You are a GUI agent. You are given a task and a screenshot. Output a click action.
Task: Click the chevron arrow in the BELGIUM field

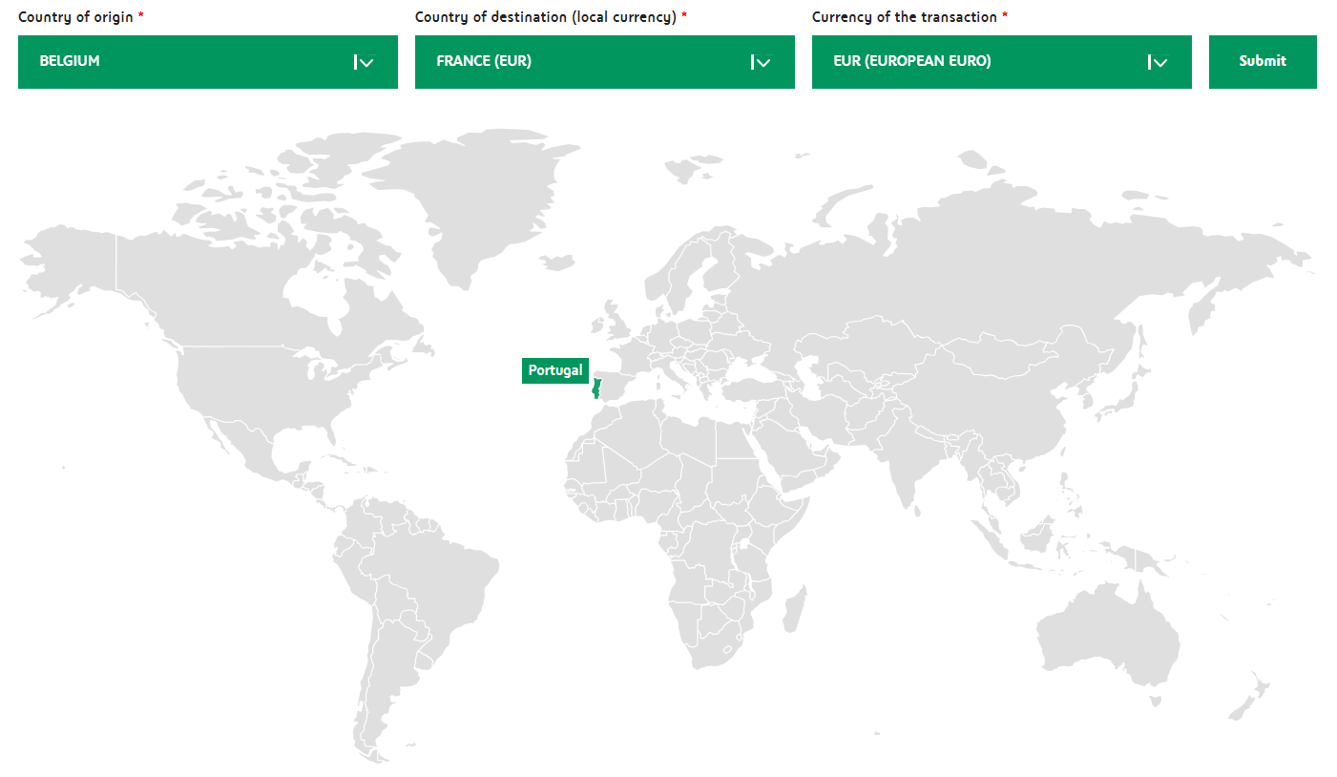coord(364,63)
